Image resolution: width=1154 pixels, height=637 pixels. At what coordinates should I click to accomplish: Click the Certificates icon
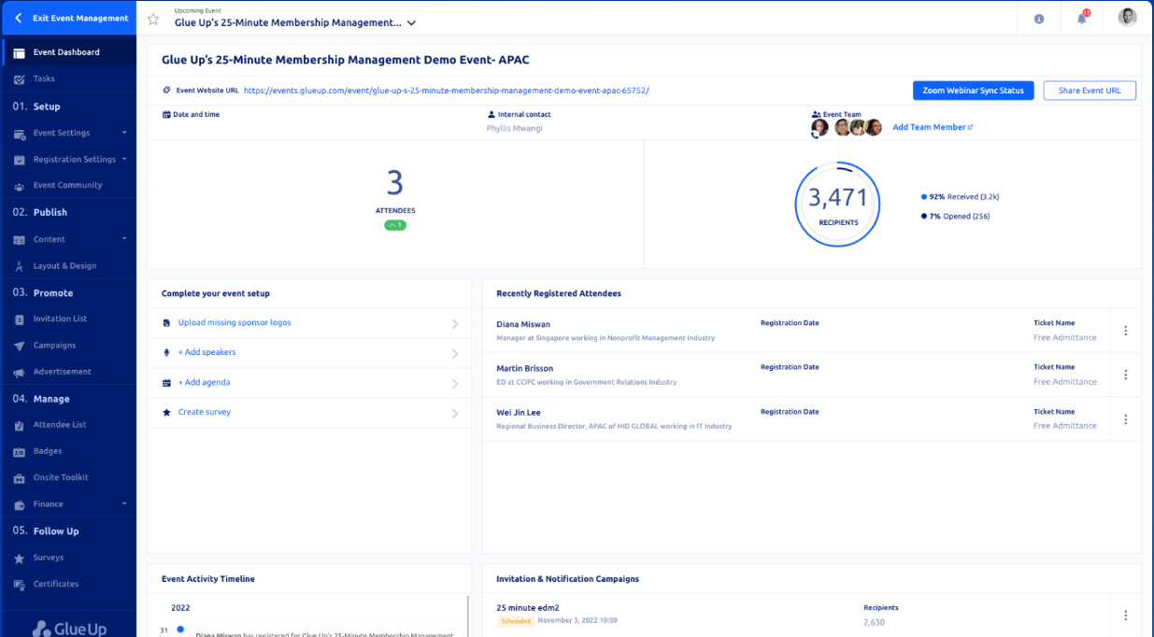click(x=19, y=585)
